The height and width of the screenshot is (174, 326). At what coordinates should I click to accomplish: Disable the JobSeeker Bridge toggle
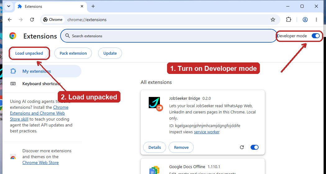pos(255,147)
